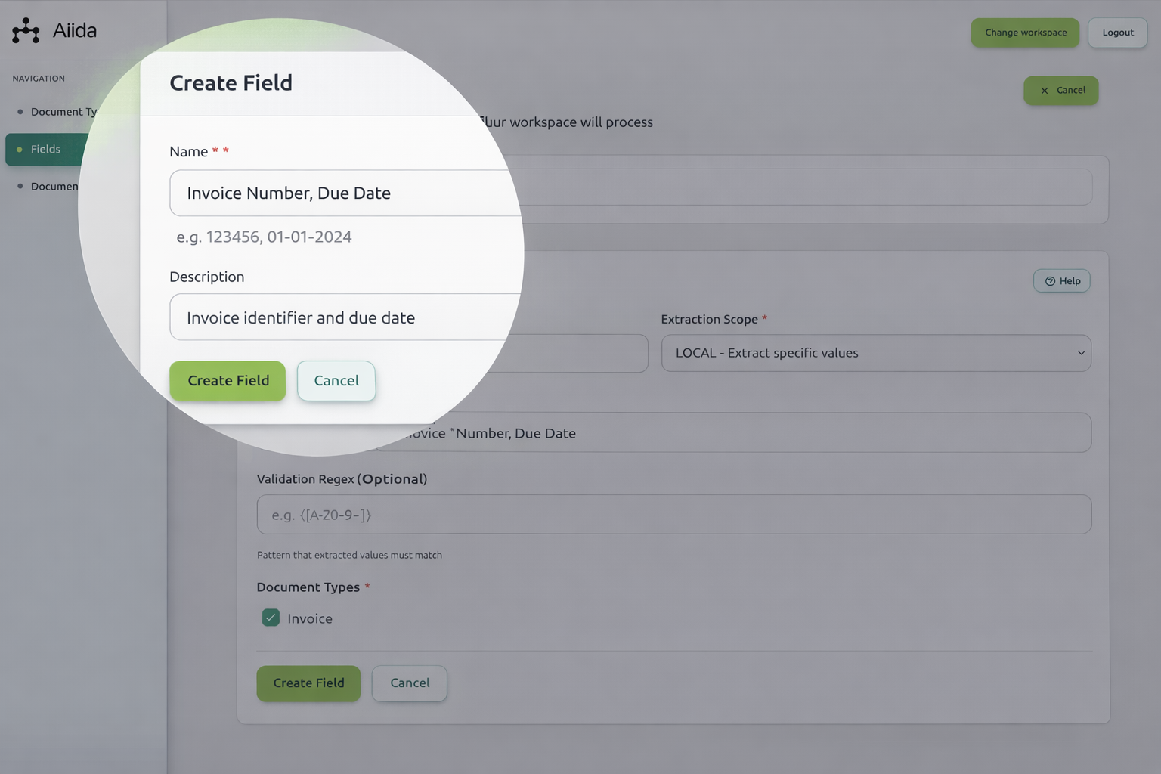The image size is (1161, 774).
Task: Click the Aiida logo icon
Action: click(25, 29)
